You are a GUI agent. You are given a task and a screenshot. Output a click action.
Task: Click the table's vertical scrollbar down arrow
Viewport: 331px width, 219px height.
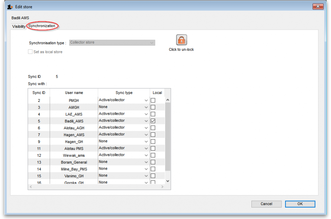tap(168, 181)
